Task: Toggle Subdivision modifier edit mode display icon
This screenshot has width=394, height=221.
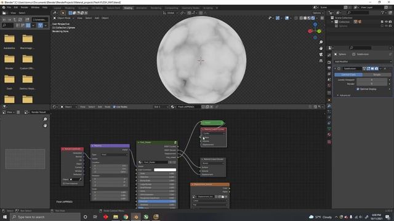Action: click(368, 68)
